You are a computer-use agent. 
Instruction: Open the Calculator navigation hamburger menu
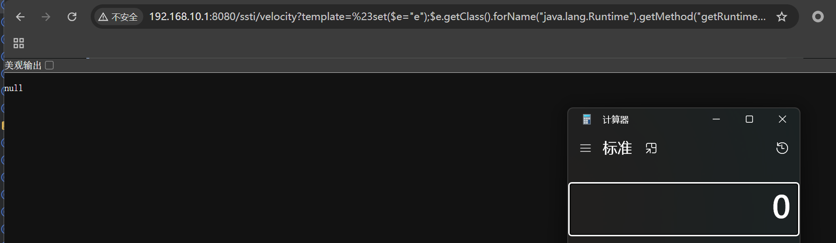[x=585, y=149]
